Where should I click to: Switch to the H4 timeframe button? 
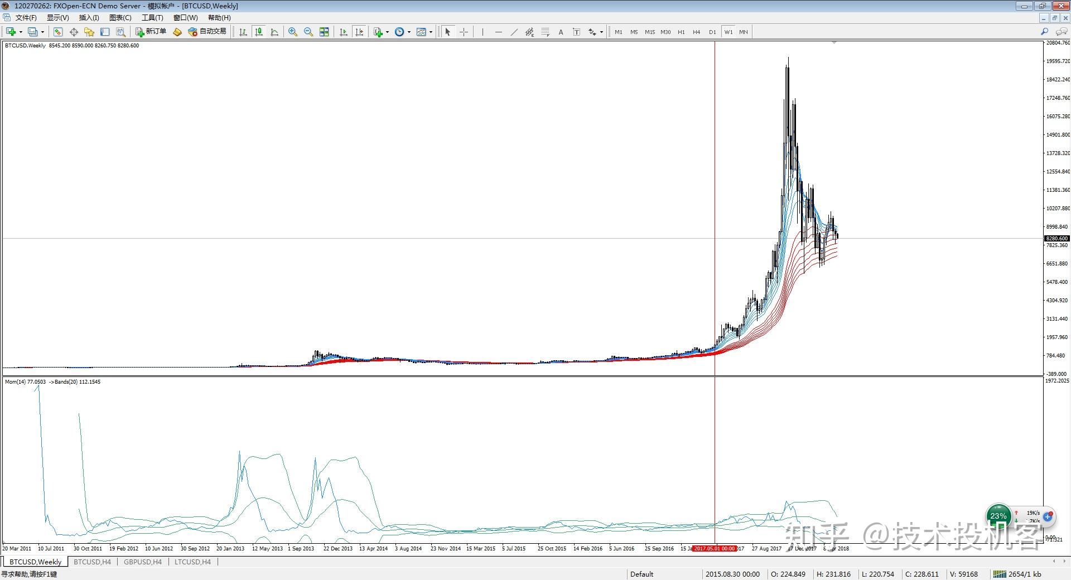pyautogui.click(x=696, y=32)
